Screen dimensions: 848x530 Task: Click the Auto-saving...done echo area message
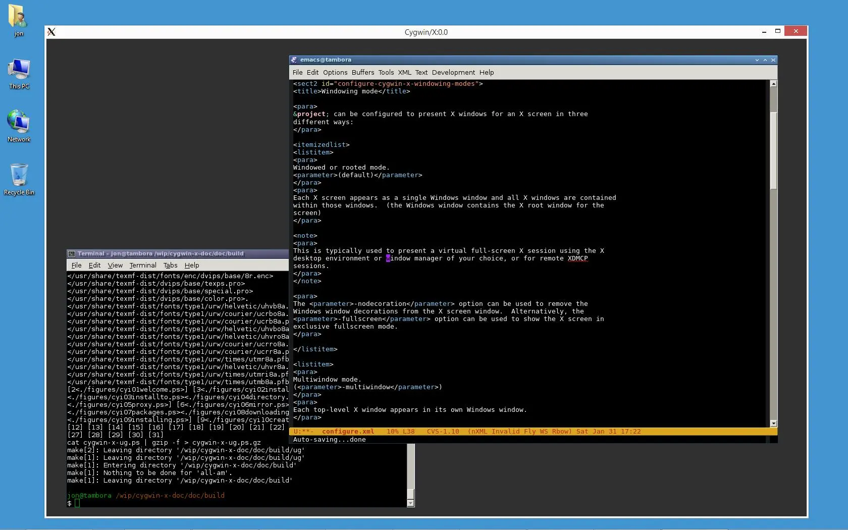329,440
